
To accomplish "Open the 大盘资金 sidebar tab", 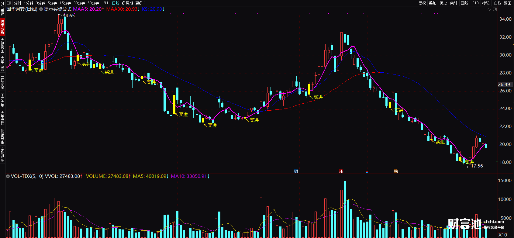I will pos(2,45).
